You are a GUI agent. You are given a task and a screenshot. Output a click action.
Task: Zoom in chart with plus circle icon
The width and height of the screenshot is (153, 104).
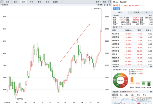(x=105, y=5)
